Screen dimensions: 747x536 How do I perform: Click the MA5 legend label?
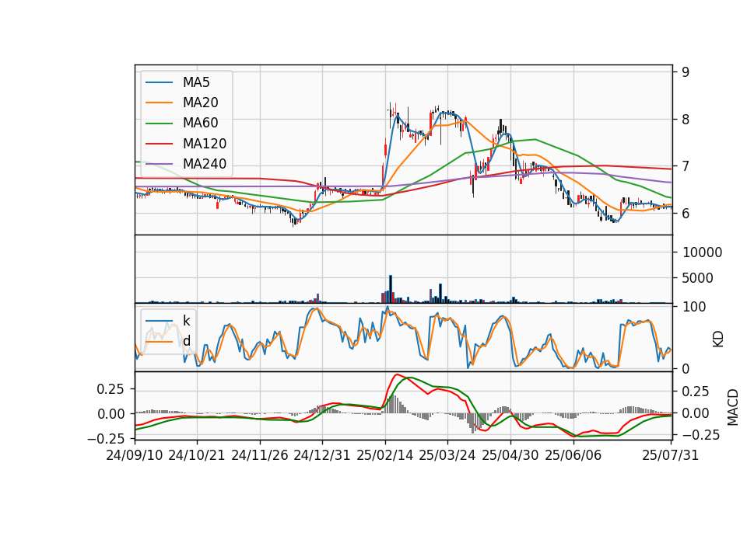click(x=196, y=82)
